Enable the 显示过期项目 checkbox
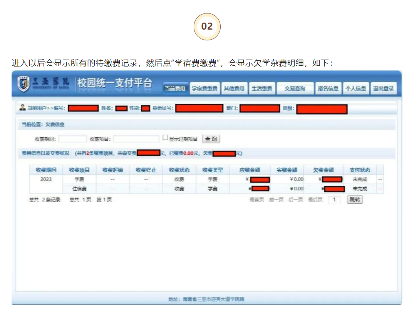The image size is (412, 311). 165,138
